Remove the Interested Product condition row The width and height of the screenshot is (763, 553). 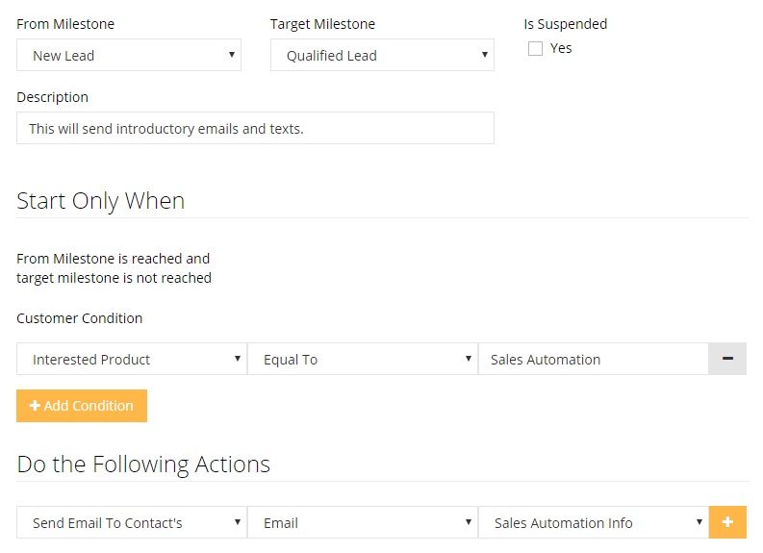(x=727, y=359)
